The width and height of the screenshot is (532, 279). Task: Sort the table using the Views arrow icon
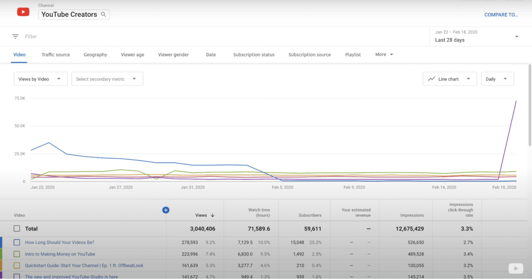[212, 215]
